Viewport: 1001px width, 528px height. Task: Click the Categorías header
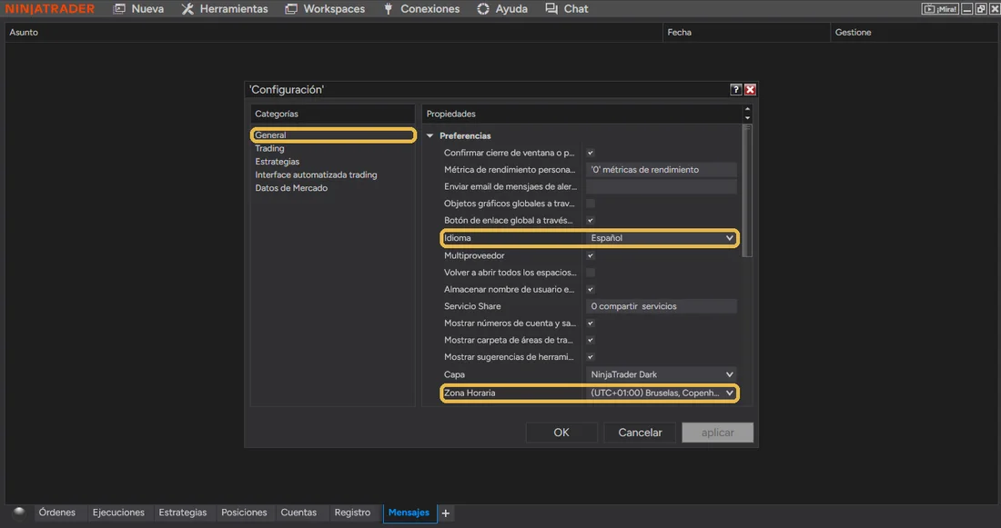332,114
